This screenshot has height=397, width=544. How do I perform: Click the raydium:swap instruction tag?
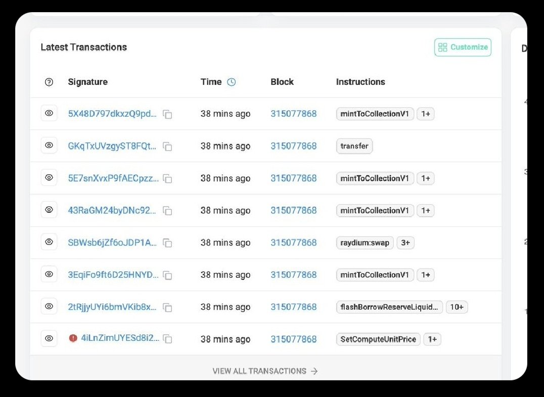[x=365, y=243]
